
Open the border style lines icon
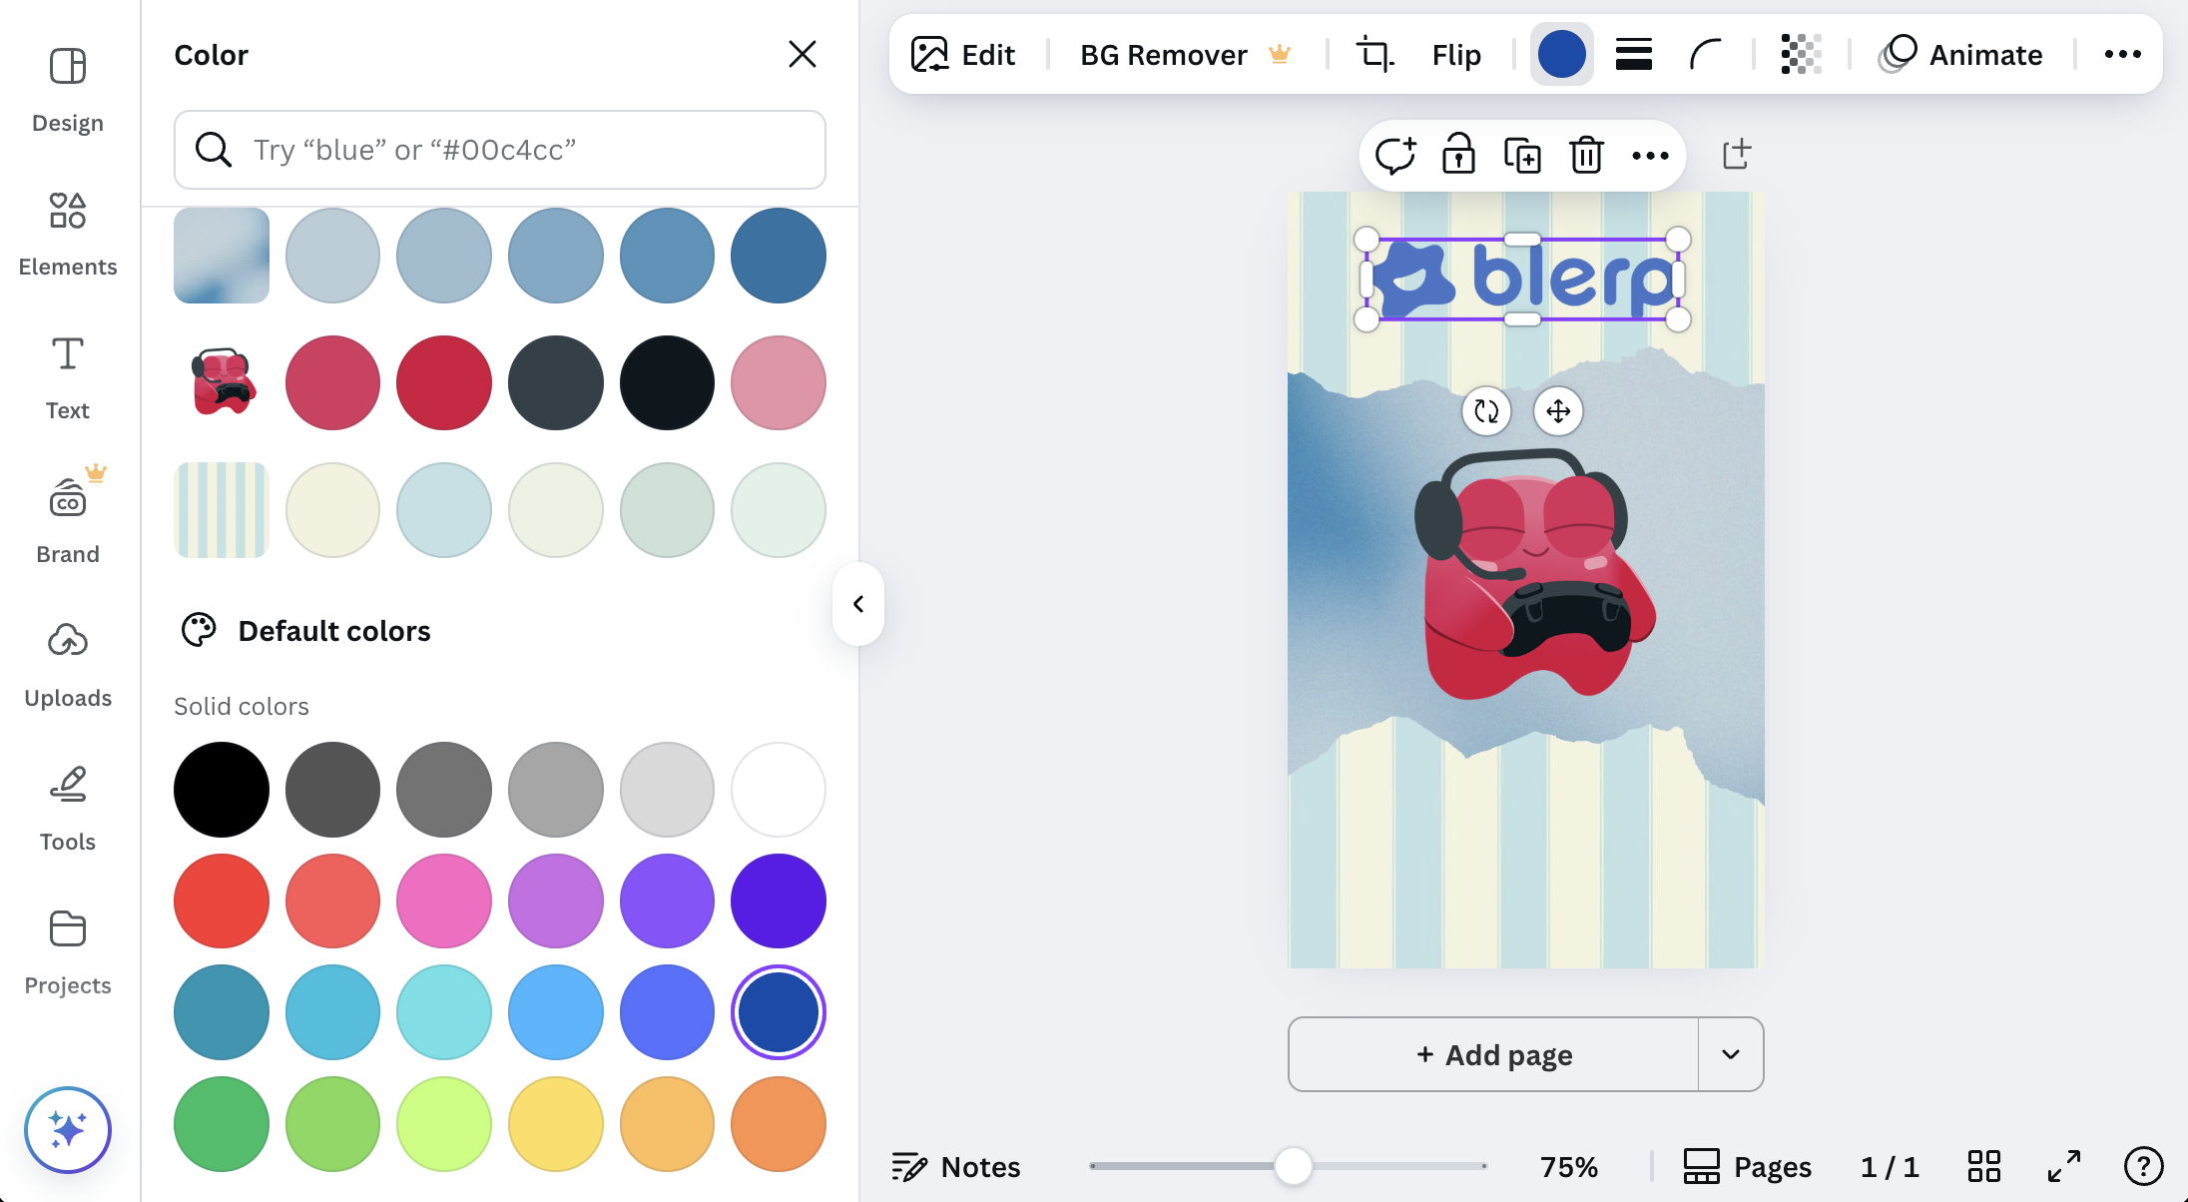click(1634, 54)
